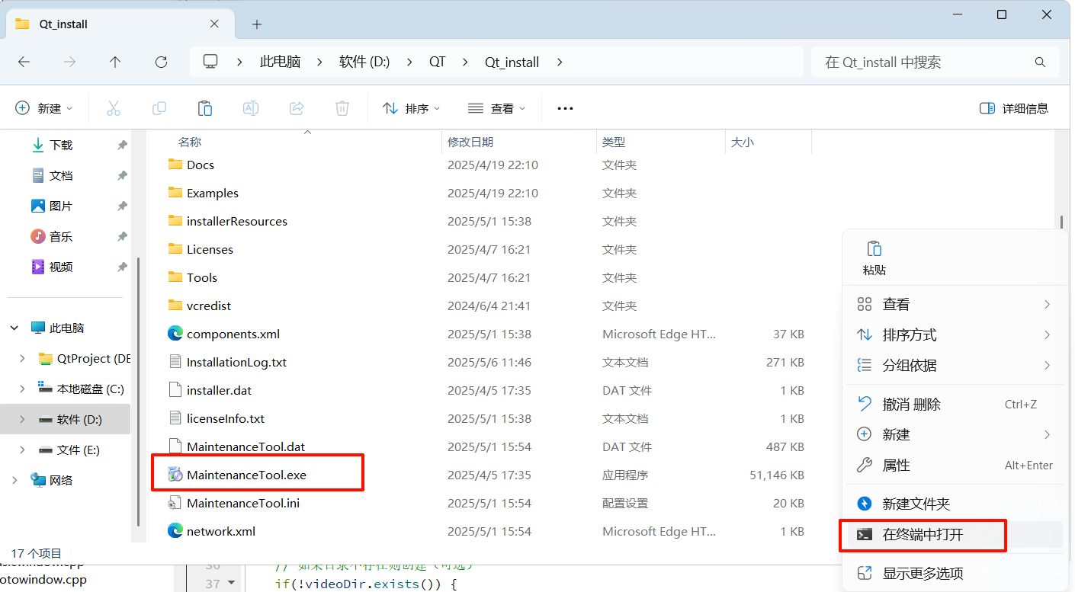Viewport: 1075px width, 592px height.
Task: Open the 新建 dropdown in toolbar
Action: pos(44,108)
